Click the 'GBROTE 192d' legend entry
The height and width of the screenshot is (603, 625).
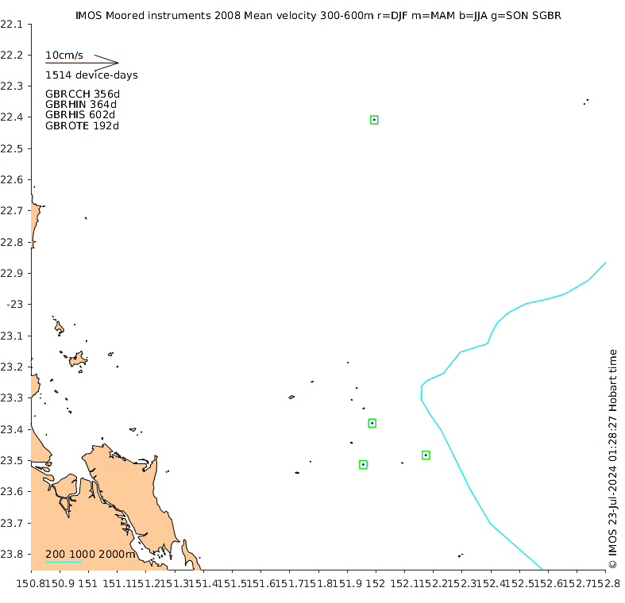tap(82, 126)
